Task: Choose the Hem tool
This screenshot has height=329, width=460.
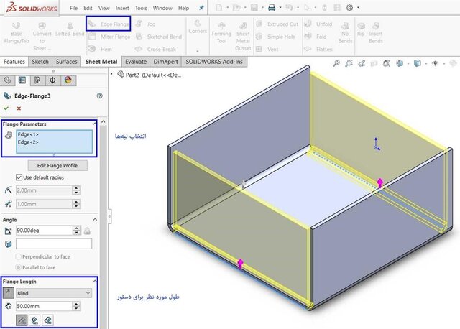Action: point(100,49)
